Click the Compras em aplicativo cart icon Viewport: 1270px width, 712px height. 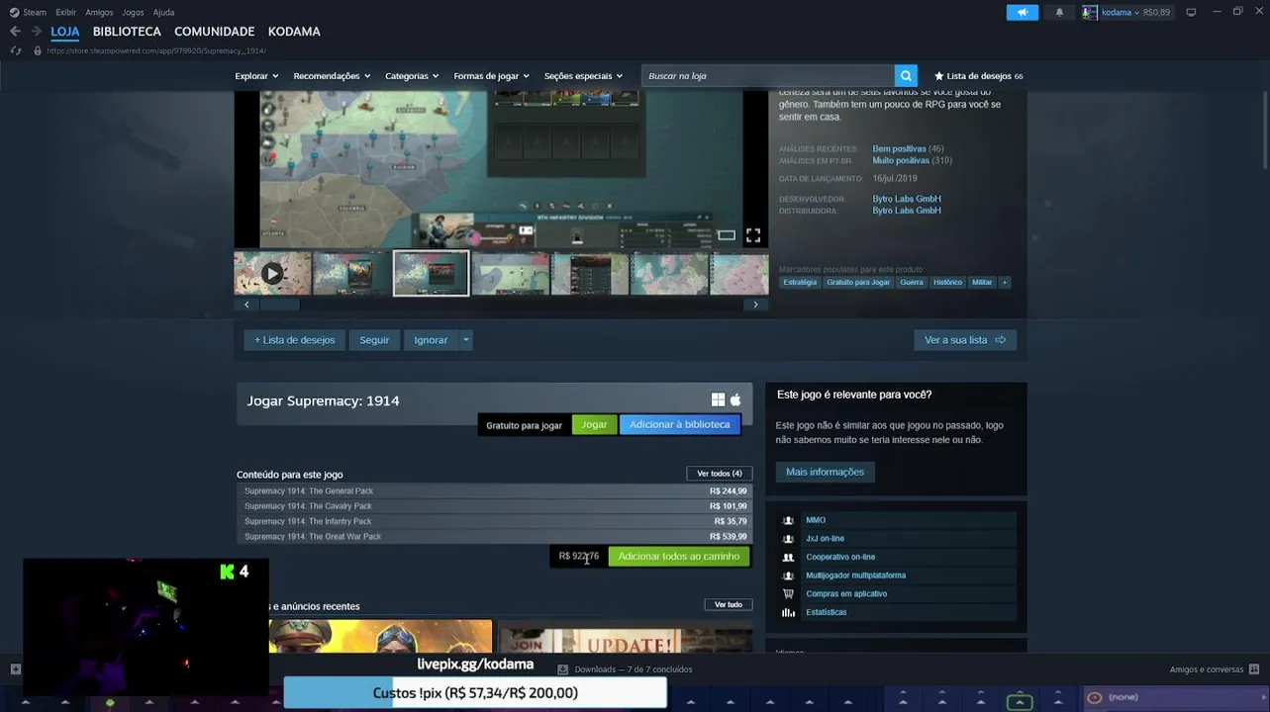(x=788, y=593)
